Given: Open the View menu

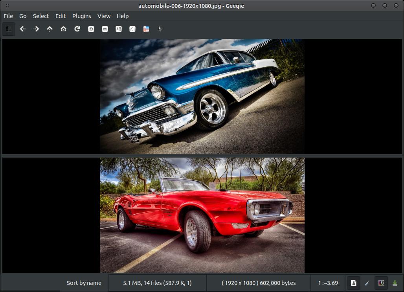Looking at the screenshot, I should 104,16.
